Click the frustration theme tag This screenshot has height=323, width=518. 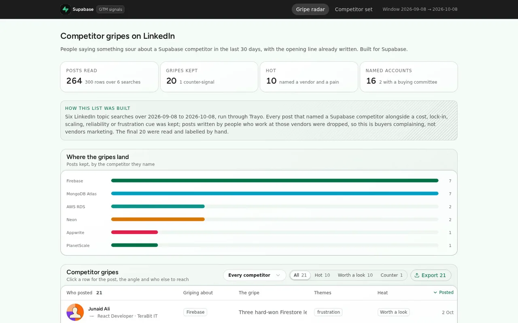click(328, 312)
